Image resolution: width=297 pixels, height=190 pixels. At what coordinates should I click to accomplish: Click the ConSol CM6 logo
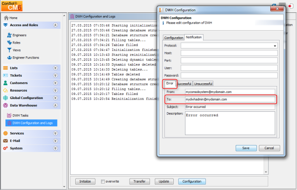[12, 6]
